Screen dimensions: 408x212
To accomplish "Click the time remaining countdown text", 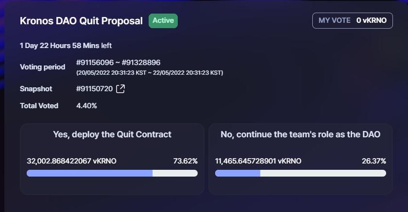I will coord(66,46).
